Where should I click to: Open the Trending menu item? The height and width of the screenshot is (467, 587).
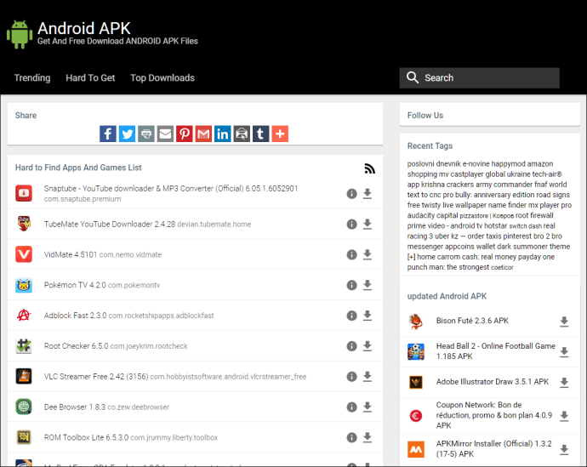tap(32, 78)
